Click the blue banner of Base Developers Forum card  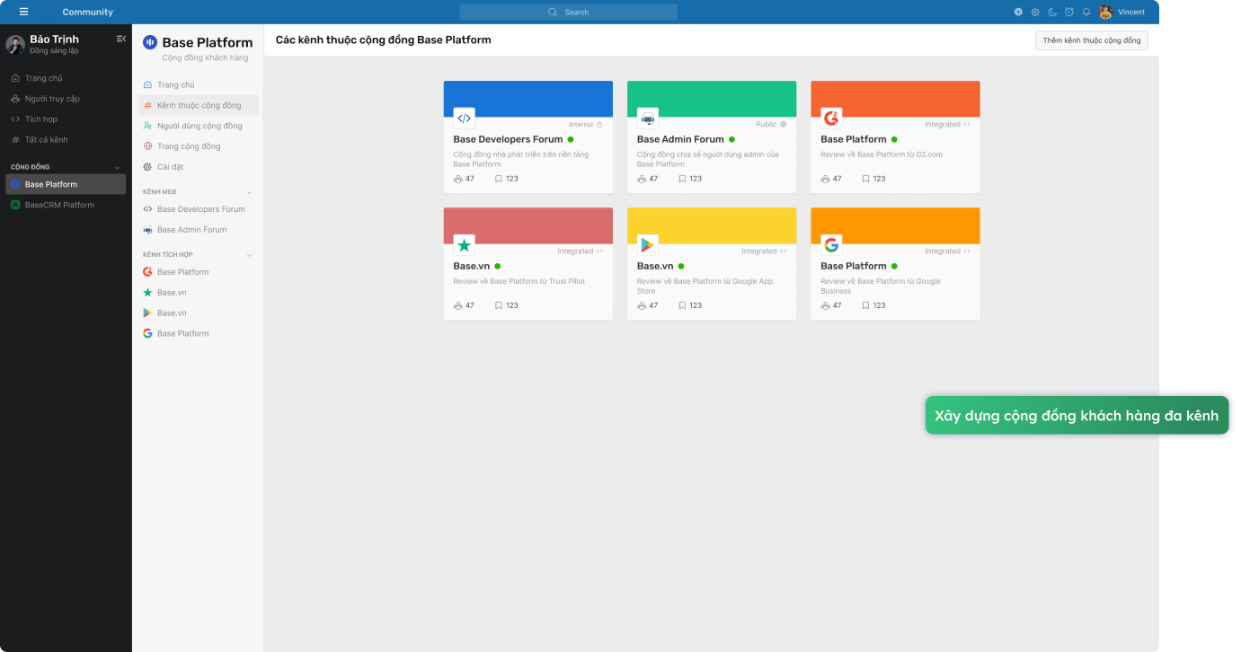coord(528,99)
